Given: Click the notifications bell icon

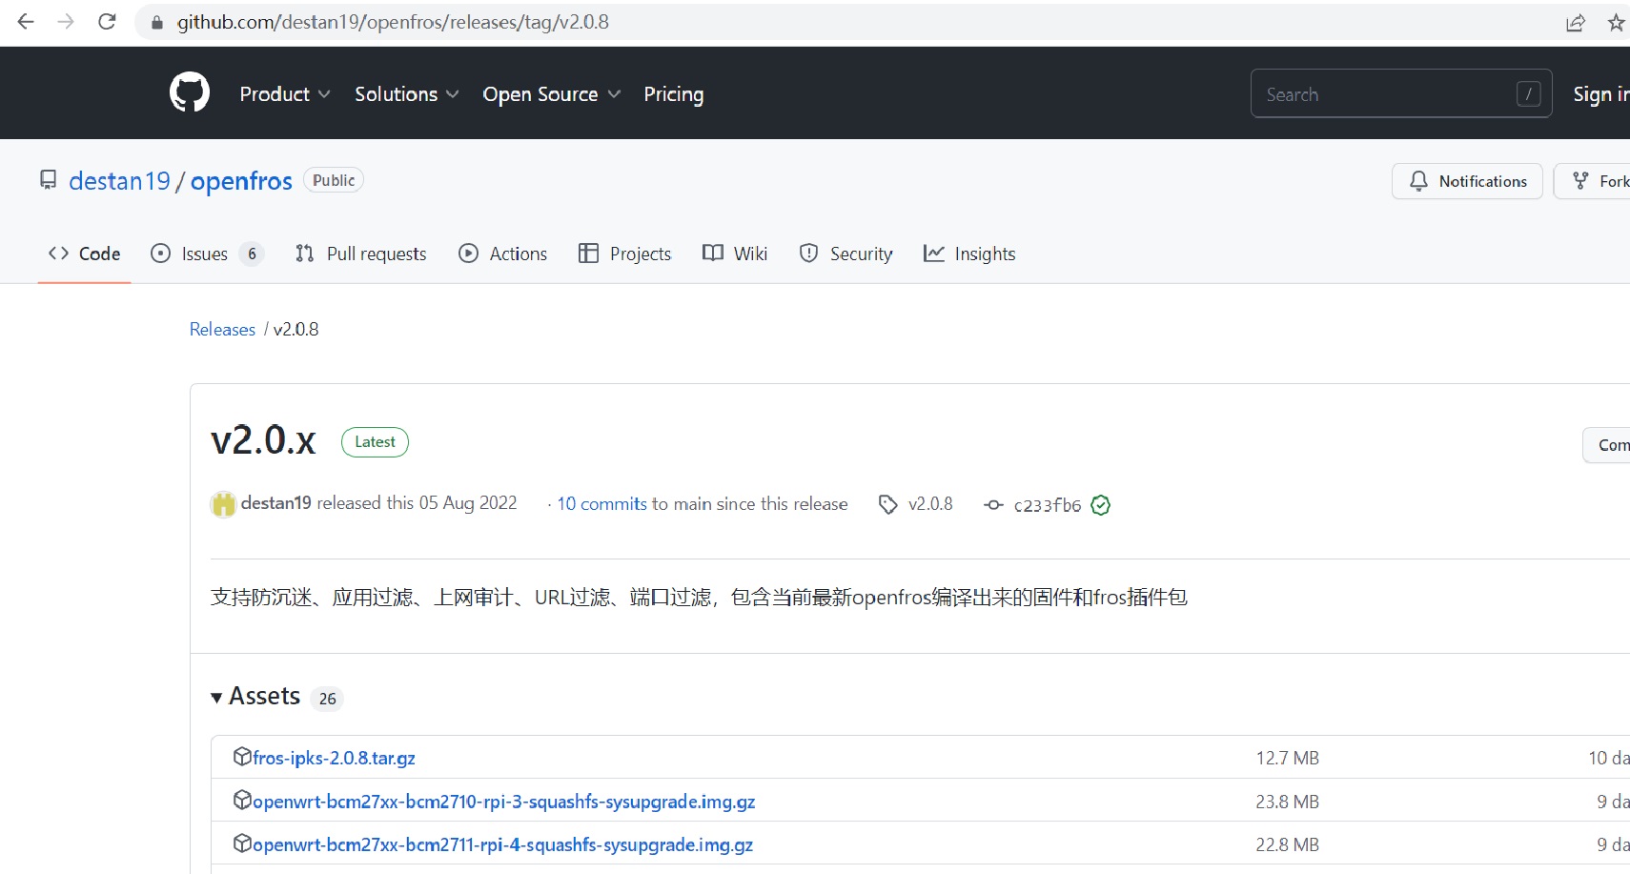Looking at the screenshot, I should click(x=1419, y=181).
